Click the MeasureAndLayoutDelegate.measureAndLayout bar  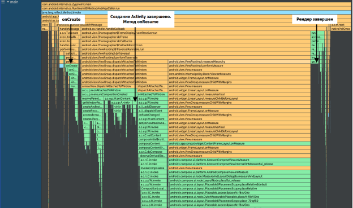(x=239, y=176)
